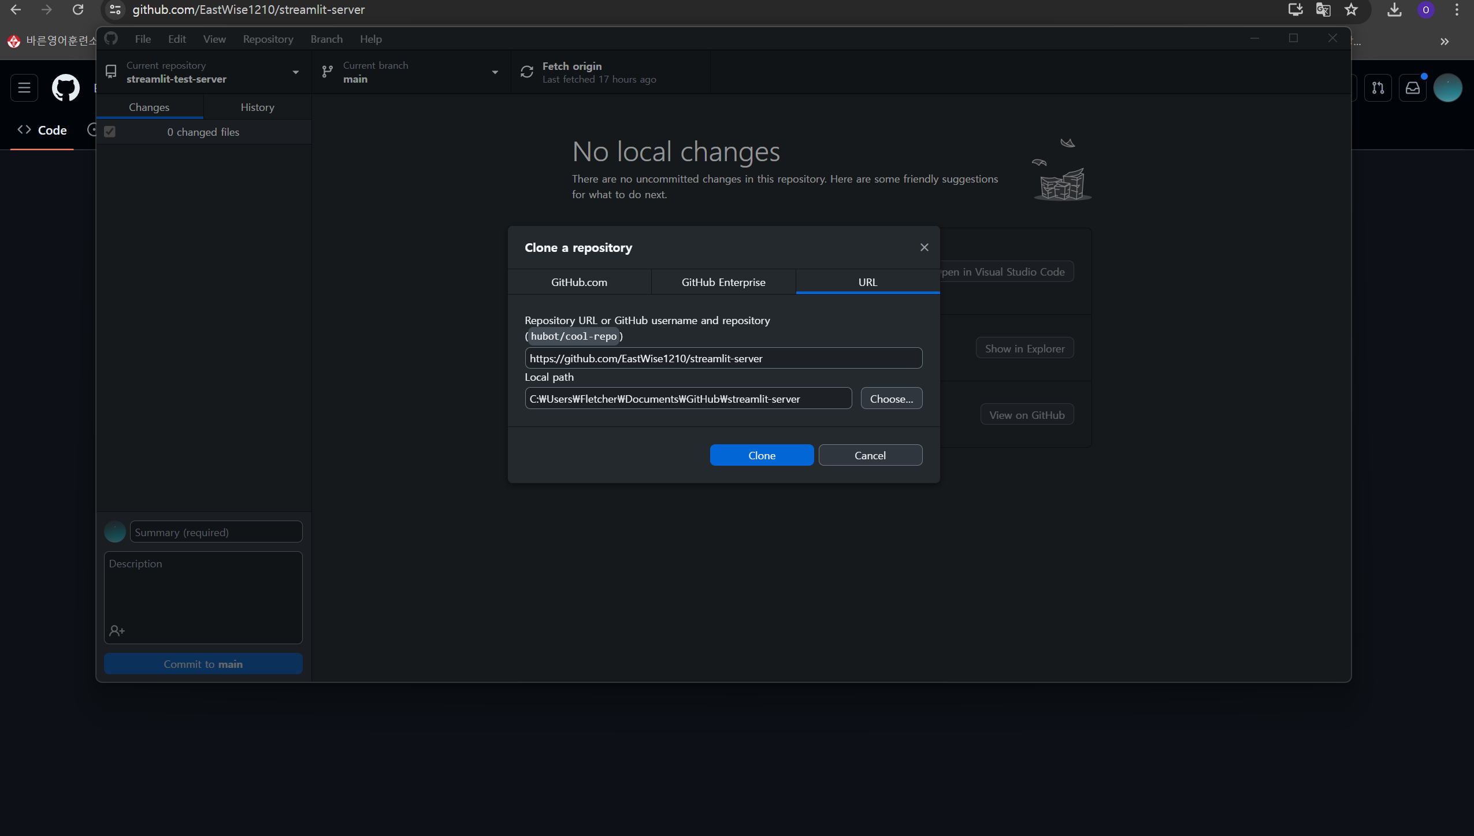Open the Branch menu

(x=326, y=39)
